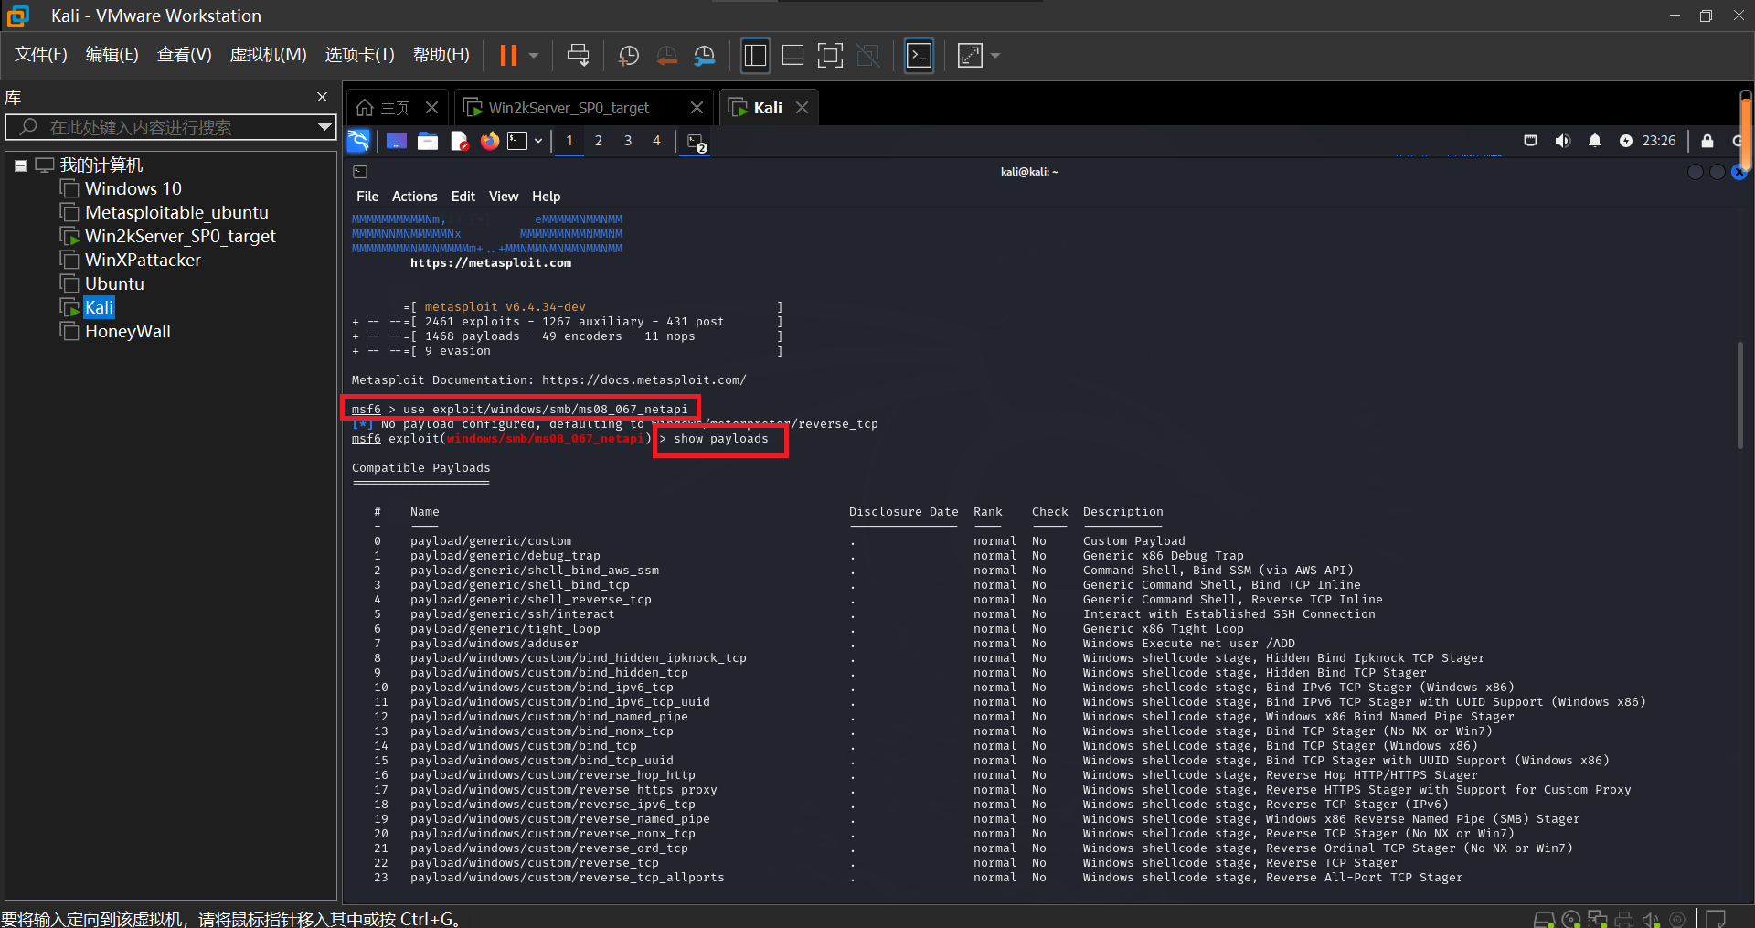Close the Kali tab
Screen dimensions: 1755x928
click(802, 108)
